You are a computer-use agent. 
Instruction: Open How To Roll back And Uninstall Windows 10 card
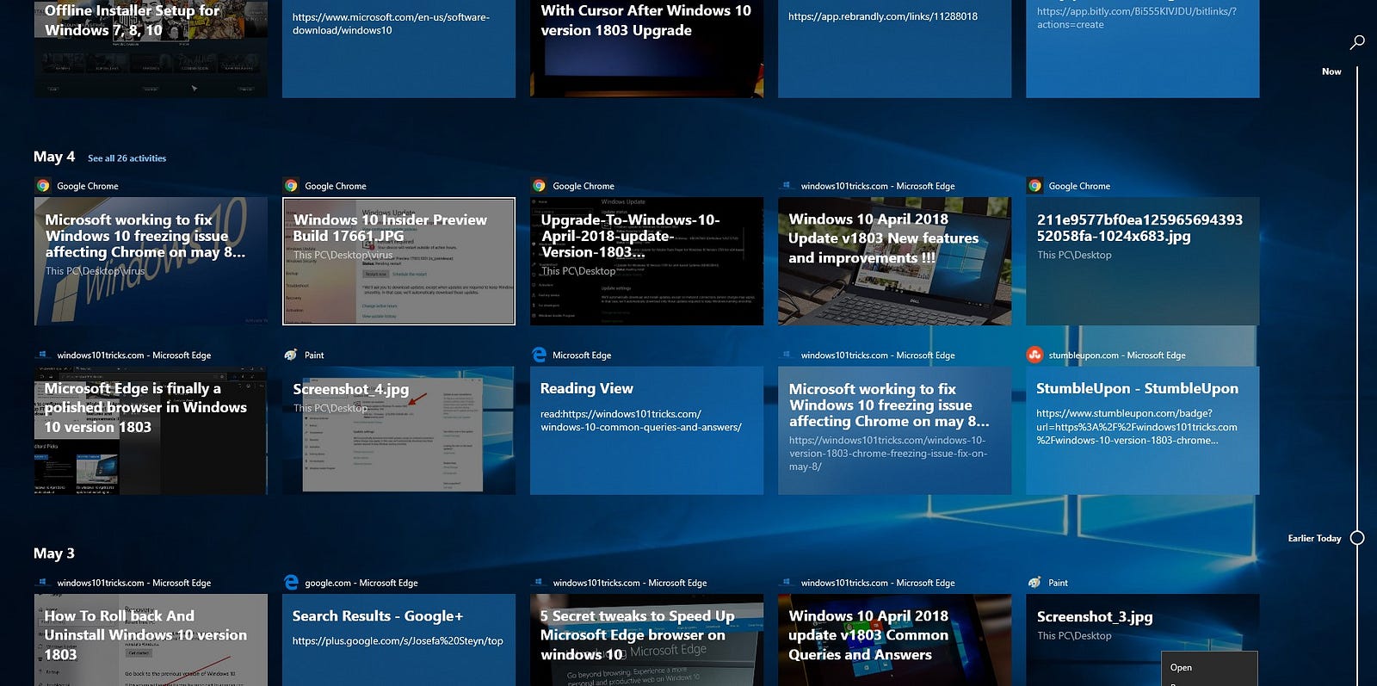tap(151, 640)
